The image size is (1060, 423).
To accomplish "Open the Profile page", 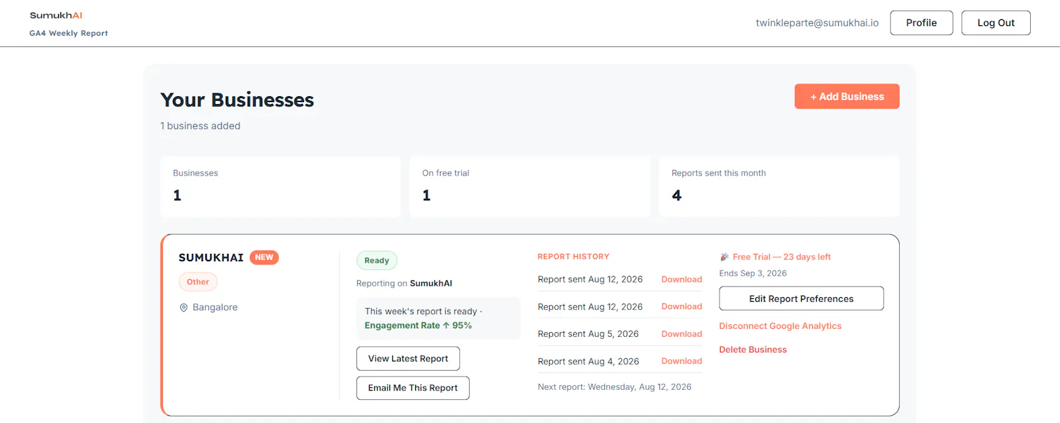I will coord(921,23).
